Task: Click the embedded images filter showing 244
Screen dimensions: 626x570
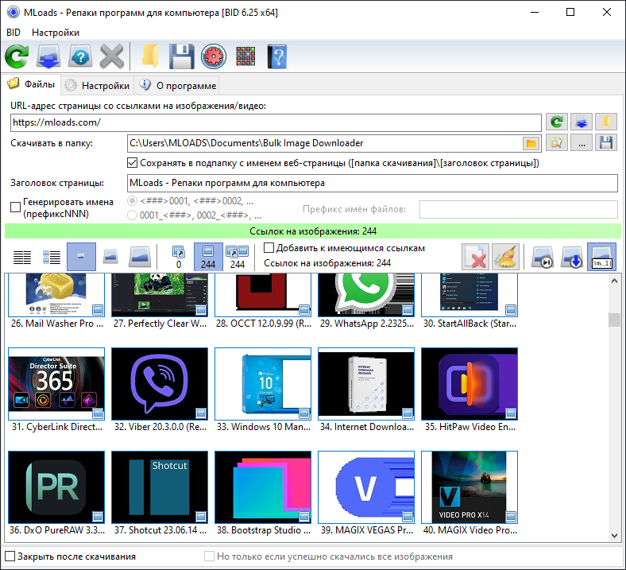Action: point(208,257)
